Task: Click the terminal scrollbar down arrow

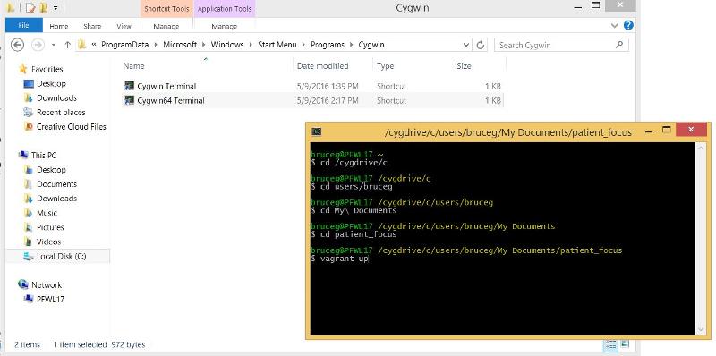Action: 701,329
